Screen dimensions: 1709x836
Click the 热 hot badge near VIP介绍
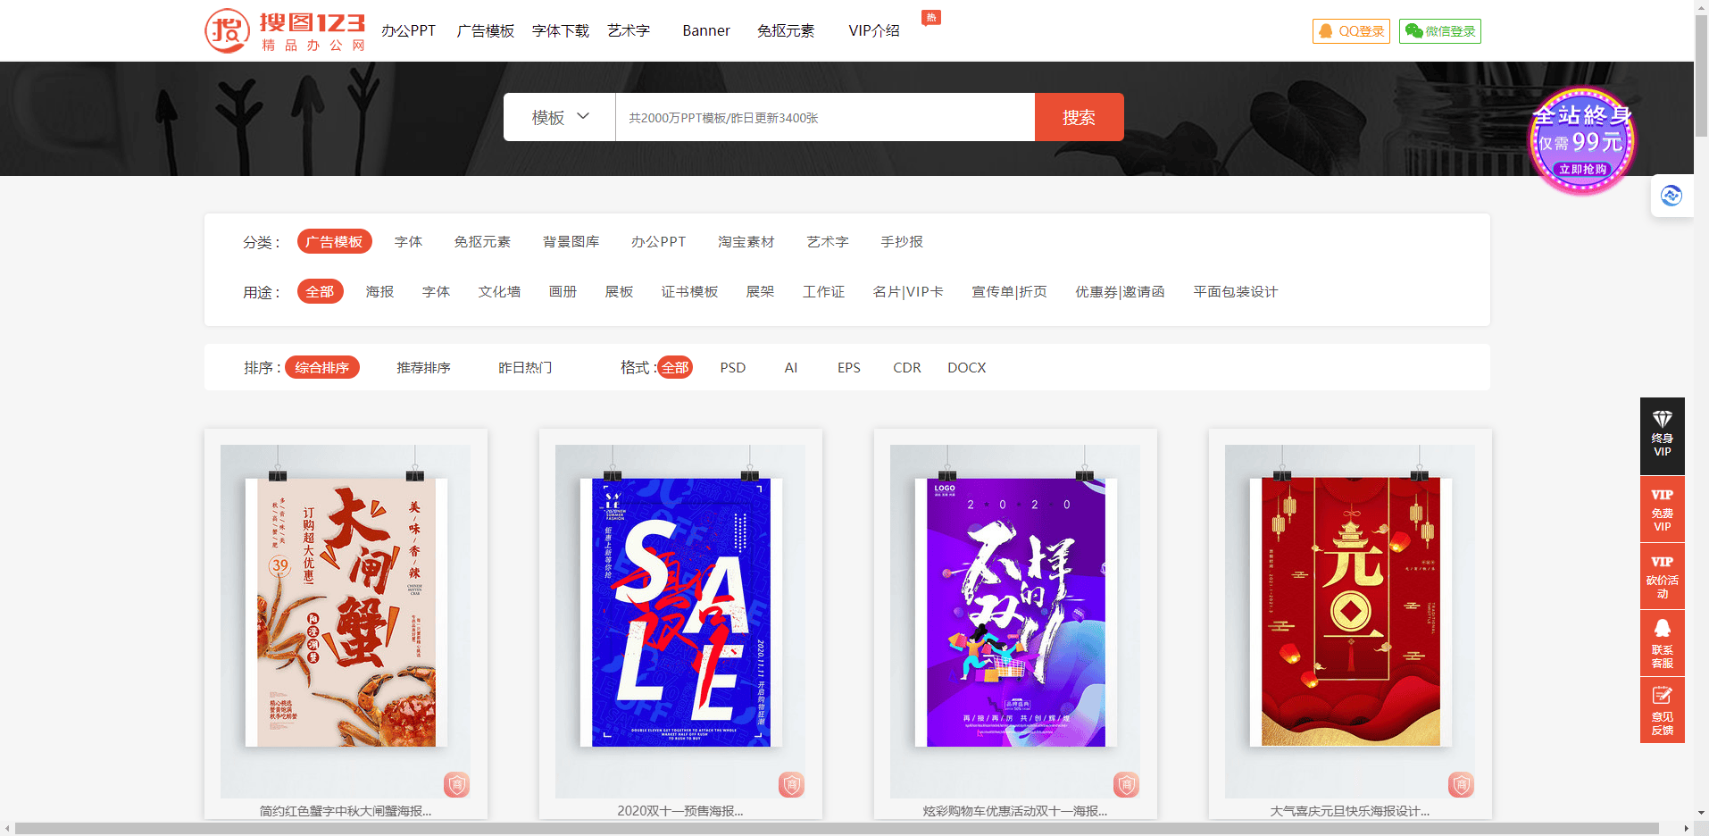pyautogui.click(x=931, y=17)
